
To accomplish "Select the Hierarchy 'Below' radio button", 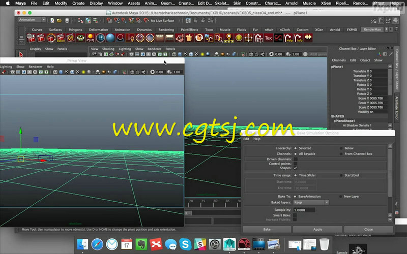I will pos(341,148).
